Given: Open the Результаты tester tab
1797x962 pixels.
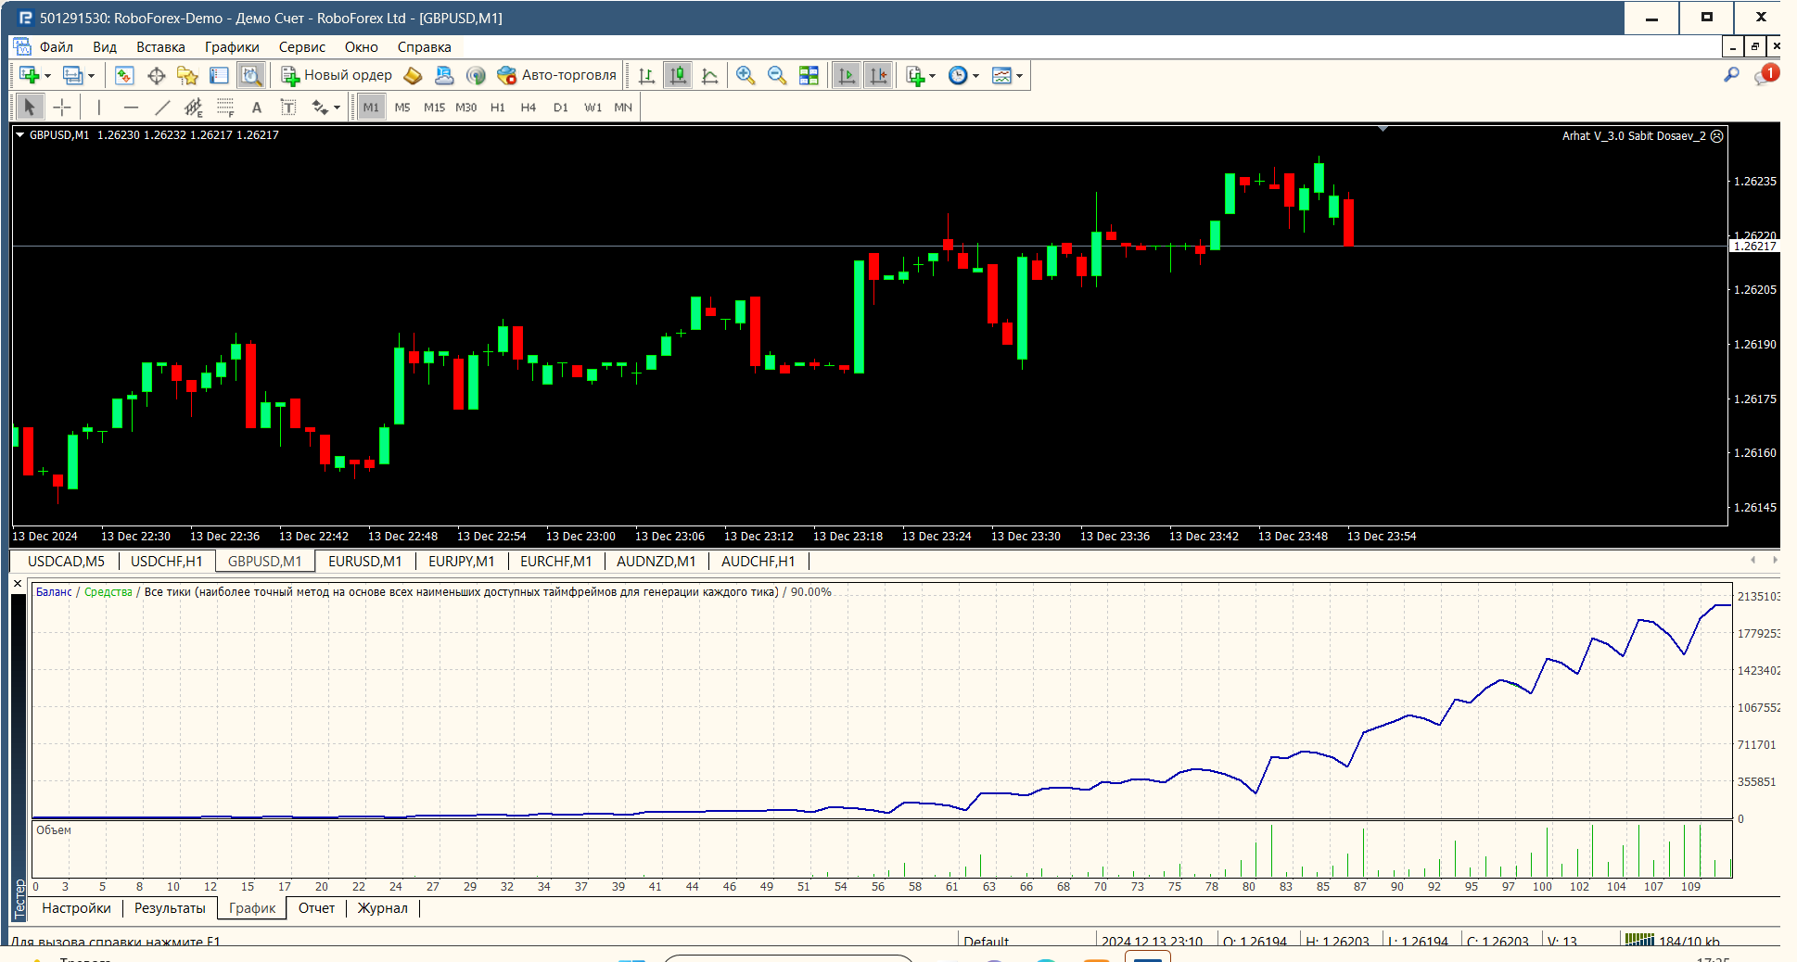Looking at the screenshot, I should 170,908.
